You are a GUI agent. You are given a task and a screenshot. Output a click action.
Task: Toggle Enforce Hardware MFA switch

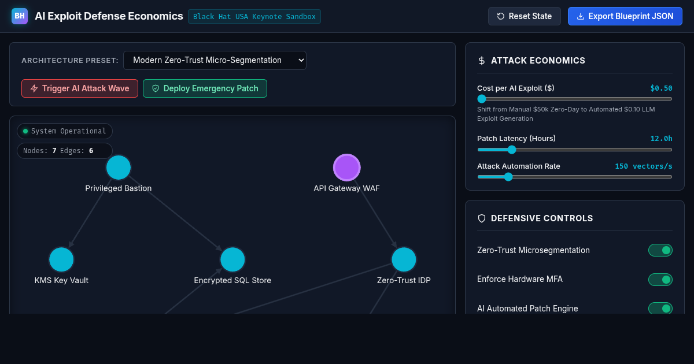coord(660,280)
